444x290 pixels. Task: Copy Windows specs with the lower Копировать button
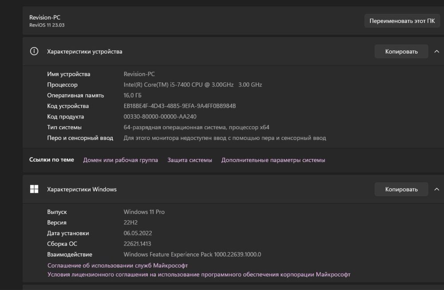401,189
